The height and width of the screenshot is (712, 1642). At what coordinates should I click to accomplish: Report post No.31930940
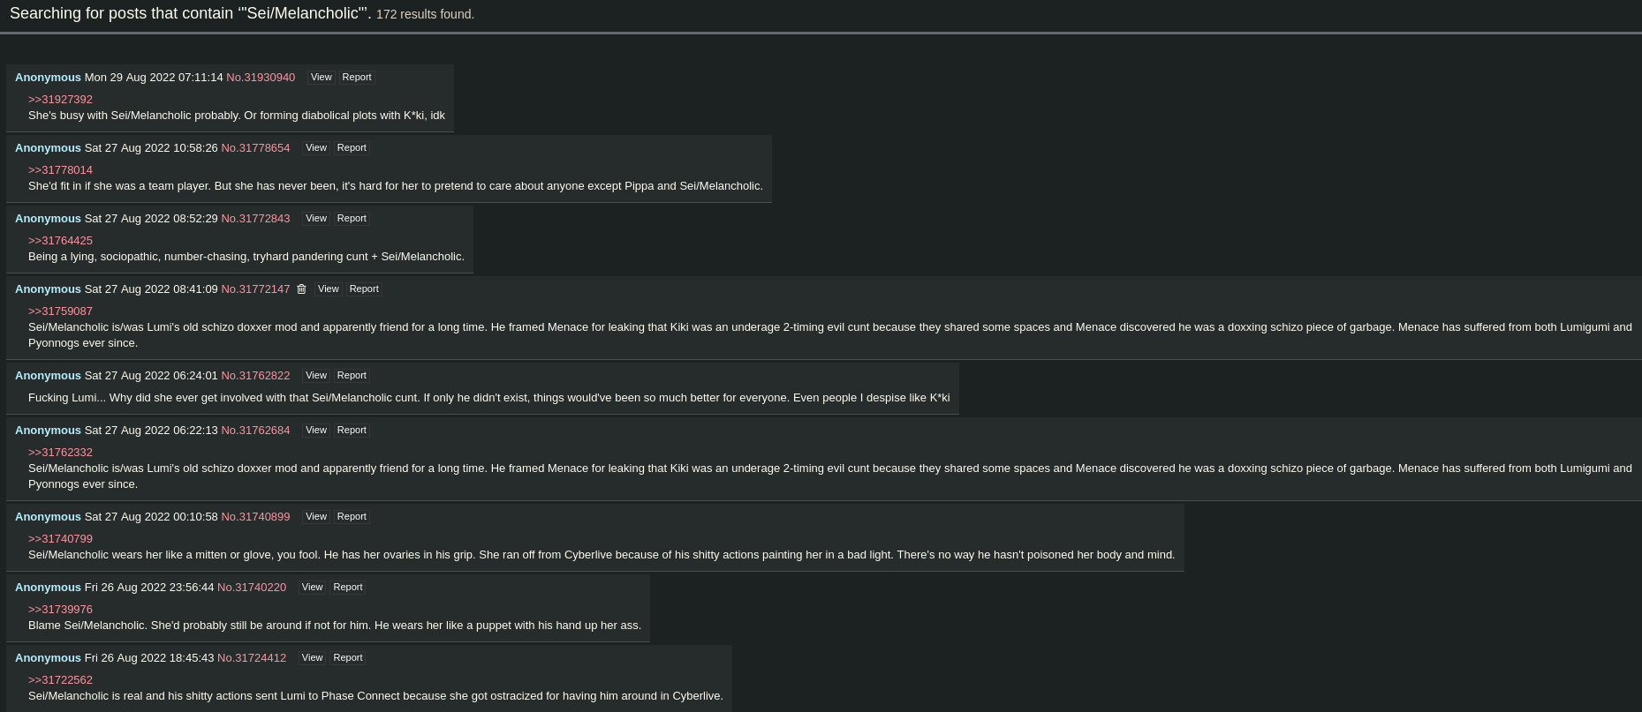click(x=357, y=78)
